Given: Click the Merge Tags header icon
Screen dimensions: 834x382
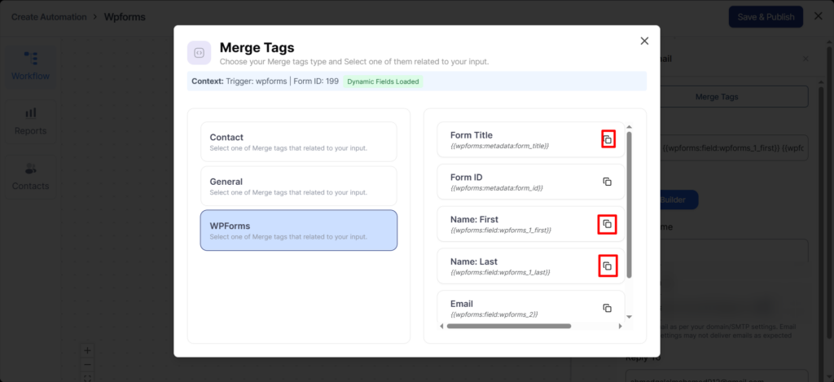Looking at the screenshot, I should 200,53.
